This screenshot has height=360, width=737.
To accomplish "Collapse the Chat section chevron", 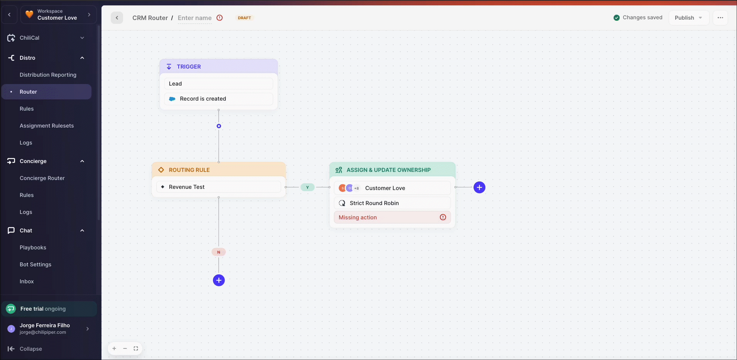I will click(x=82, y=230).
